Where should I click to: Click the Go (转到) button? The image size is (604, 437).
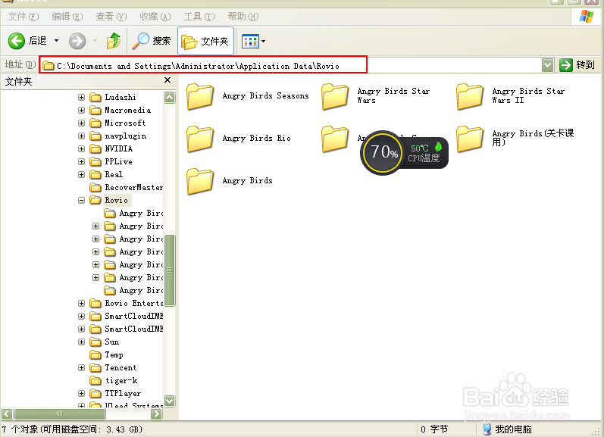click(577, 65)
